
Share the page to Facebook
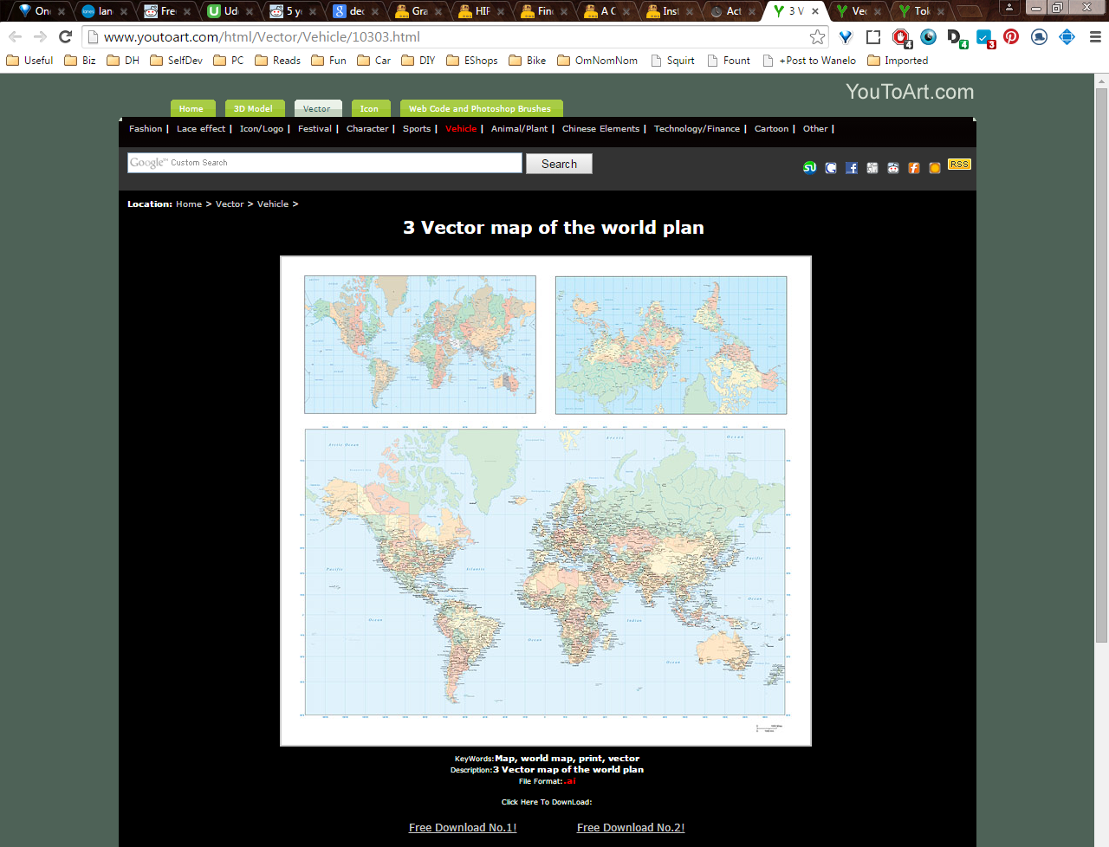coord(851,168)
